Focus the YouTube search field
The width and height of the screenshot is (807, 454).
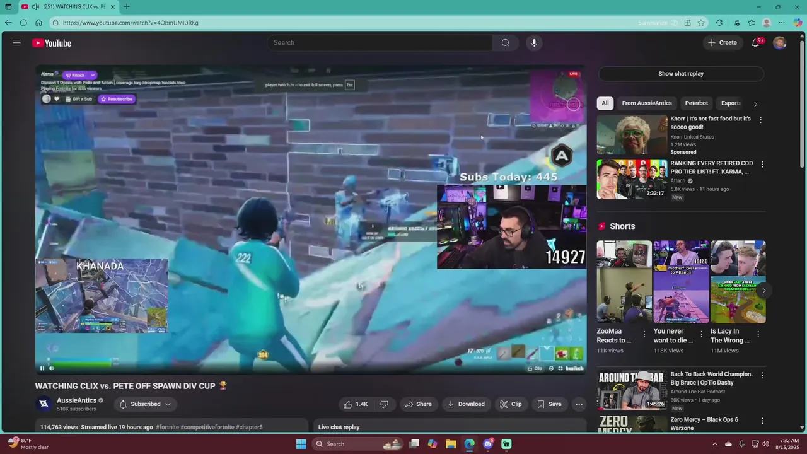tap(380, 43)
